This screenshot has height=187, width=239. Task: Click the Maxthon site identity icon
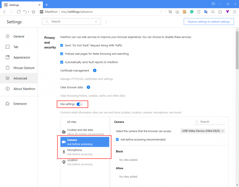(x=42, y=12)
